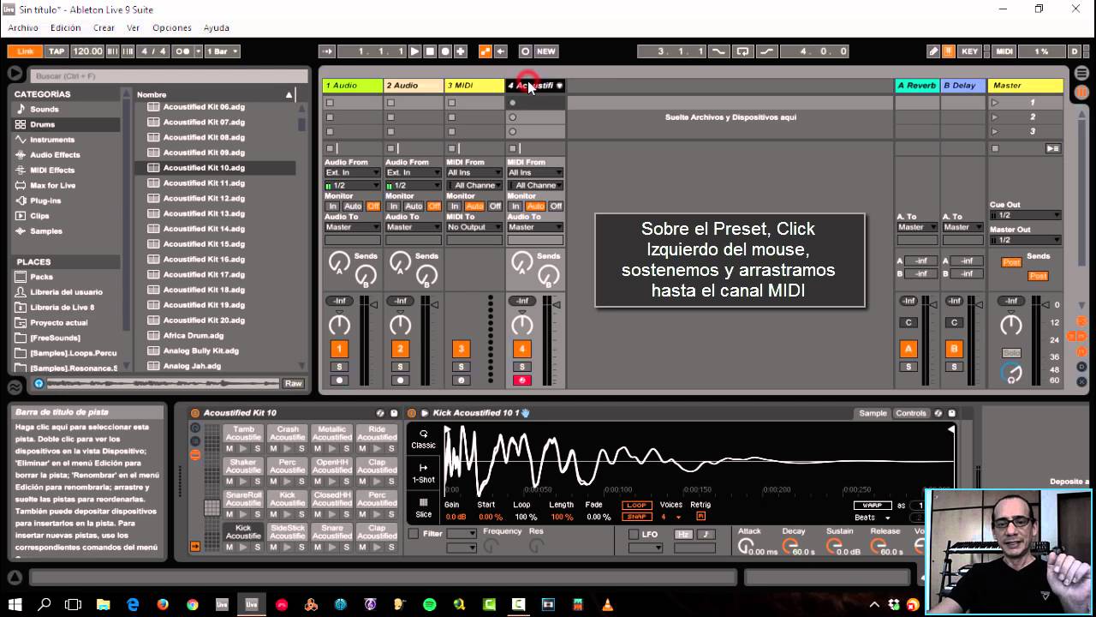
Task: Open MIDI To dropdown showing No Output
Action: tap(474, 227)
